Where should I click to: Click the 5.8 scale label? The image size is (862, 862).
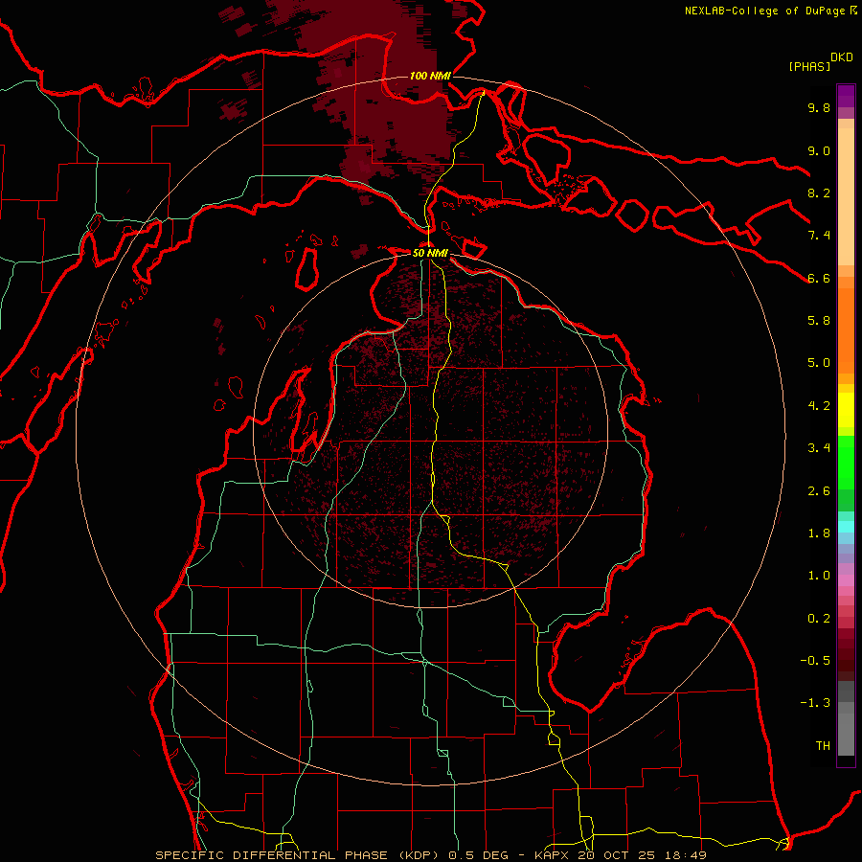click(x=819, y=321)
